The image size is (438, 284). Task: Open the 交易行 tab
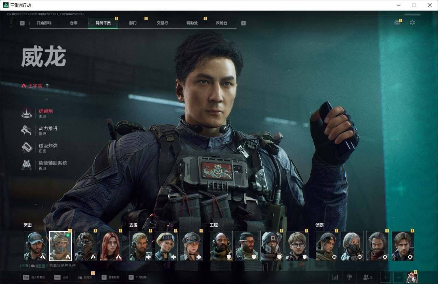pyautogui.click(x=162, y=23)
